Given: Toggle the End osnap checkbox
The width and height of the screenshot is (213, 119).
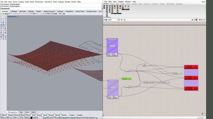Looking at the screenshot, I should (2, 115).
